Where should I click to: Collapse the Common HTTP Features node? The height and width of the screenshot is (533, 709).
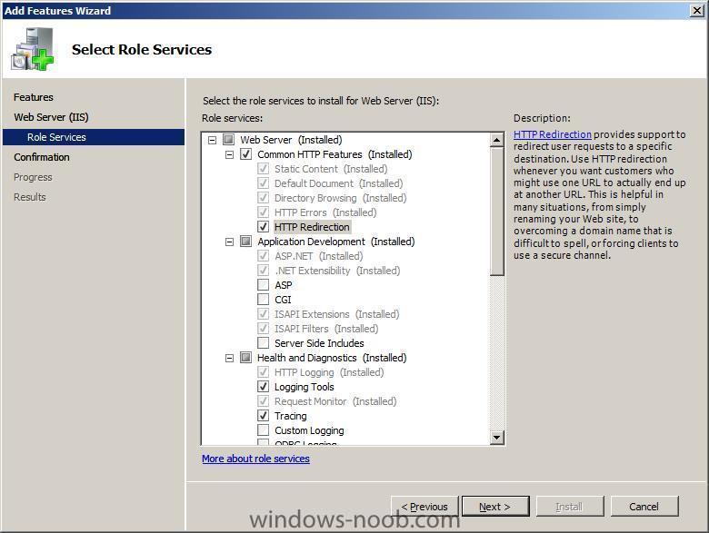pos(229,154)
